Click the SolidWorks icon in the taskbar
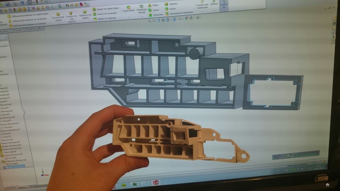Screen dimensions: 340x191 pos(156,183)
